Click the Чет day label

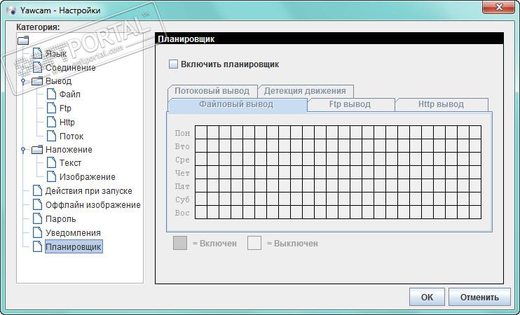[182, 173]
